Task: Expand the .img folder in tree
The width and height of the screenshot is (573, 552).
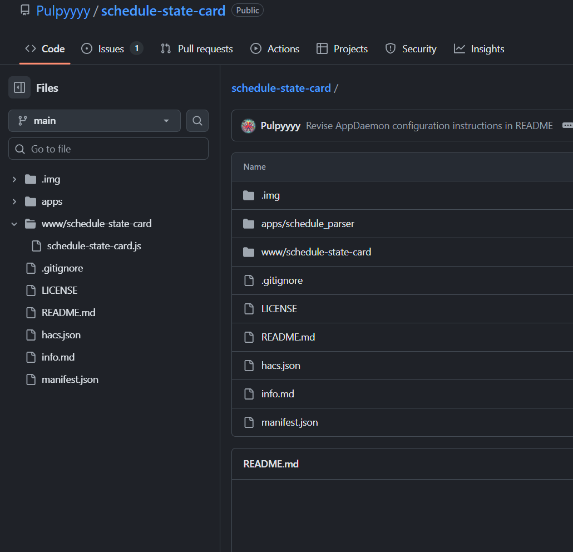Action: point(14,179)
